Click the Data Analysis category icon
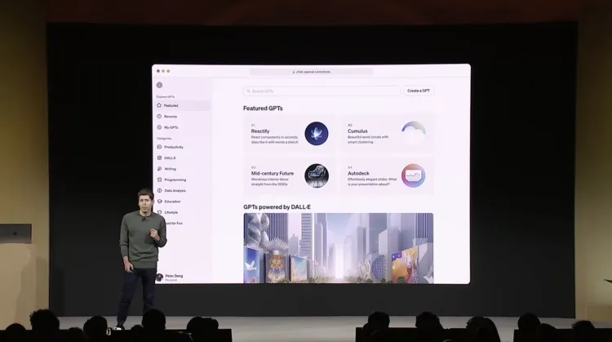 click(x=159, y=190)
